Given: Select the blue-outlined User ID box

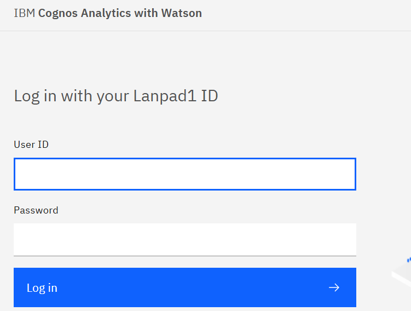Looking at the screenshot, I should click(185, 174).
